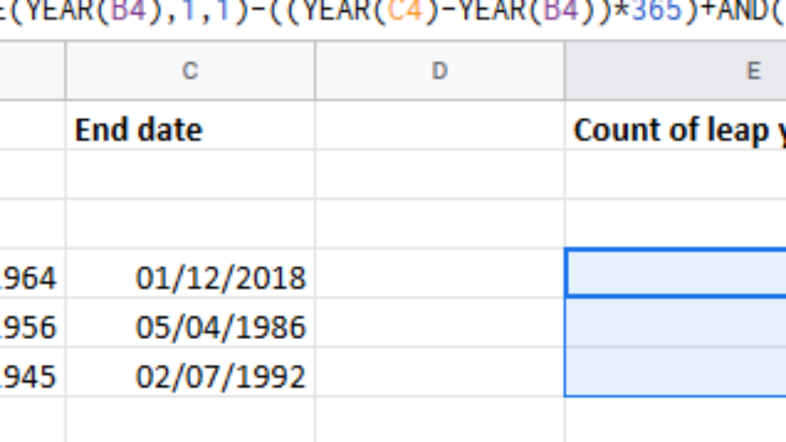Select column C header
The height and width of the screenshot is (442, 786).
(x=190, y=71)
